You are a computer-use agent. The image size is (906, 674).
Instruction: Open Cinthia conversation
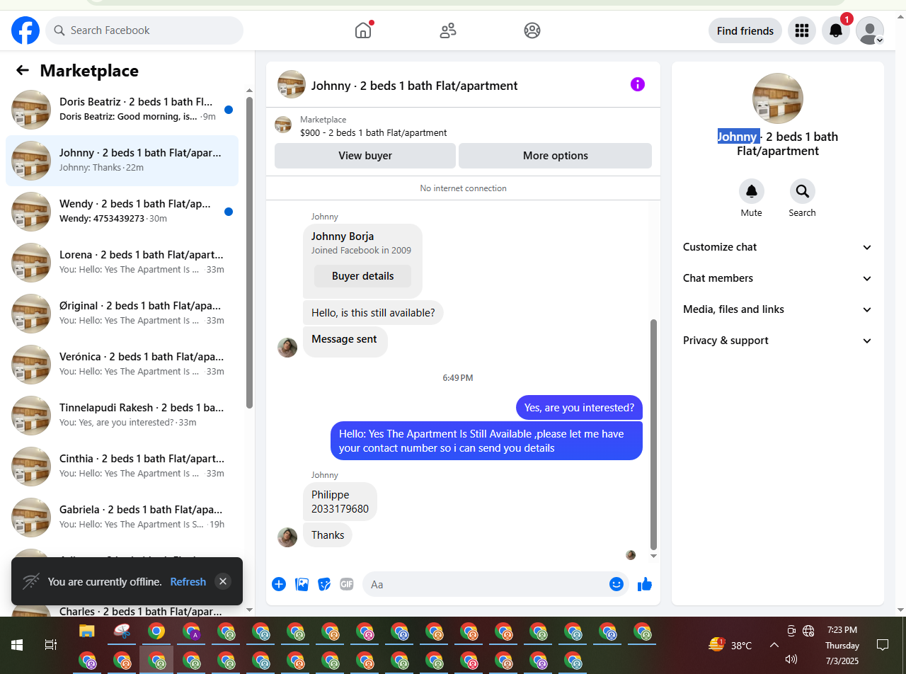[122, 467]
